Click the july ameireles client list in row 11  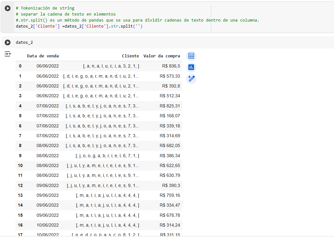103,175
